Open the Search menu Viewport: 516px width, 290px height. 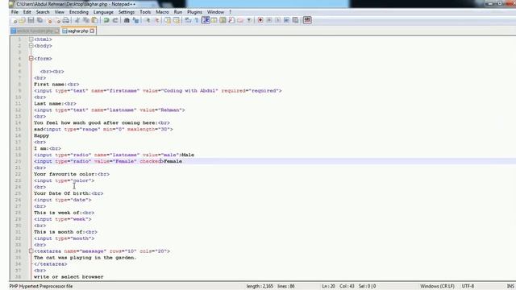tap(43, 12)
